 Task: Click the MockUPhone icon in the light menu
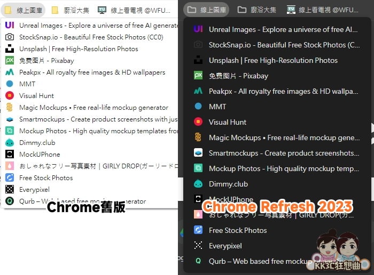coord(10,154)
